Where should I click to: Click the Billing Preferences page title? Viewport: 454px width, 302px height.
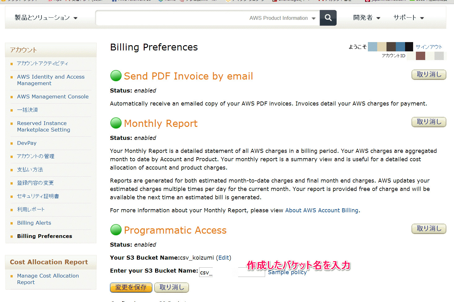(154, 47)
